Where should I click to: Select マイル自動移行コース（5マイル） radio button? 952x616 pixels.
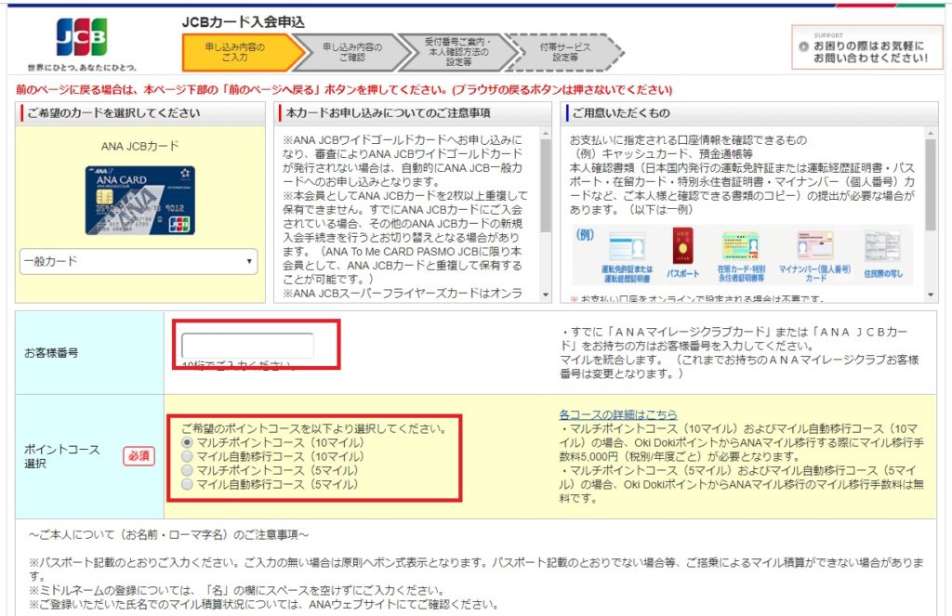187,485
